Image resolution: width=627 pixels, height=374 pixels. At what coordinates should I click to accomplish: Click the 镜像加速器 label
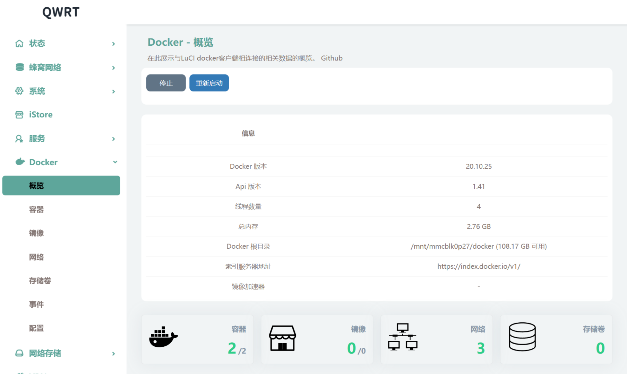pos(248,286)
